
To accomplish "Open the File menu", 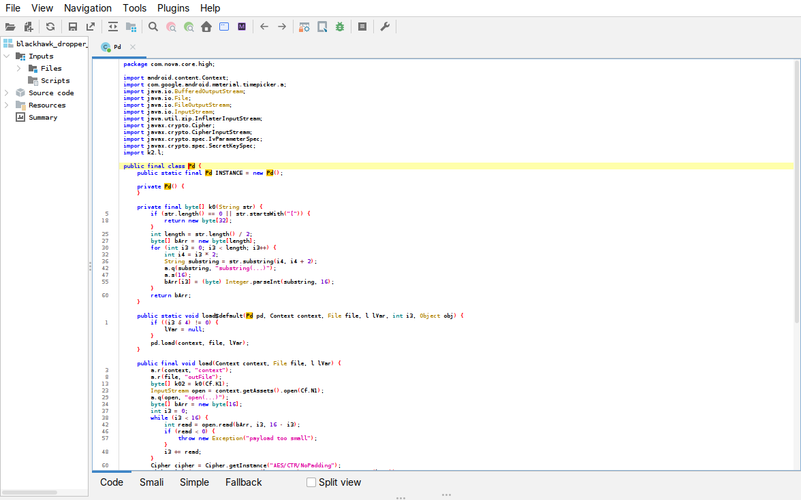I will tap(13, 8).
